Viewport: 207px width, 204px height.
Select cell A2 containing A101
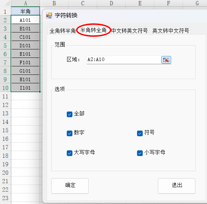coord(25,20)
